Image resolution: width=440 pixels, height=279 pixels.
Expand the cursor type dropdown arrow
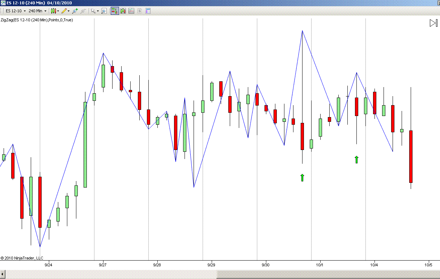[98, 11]
